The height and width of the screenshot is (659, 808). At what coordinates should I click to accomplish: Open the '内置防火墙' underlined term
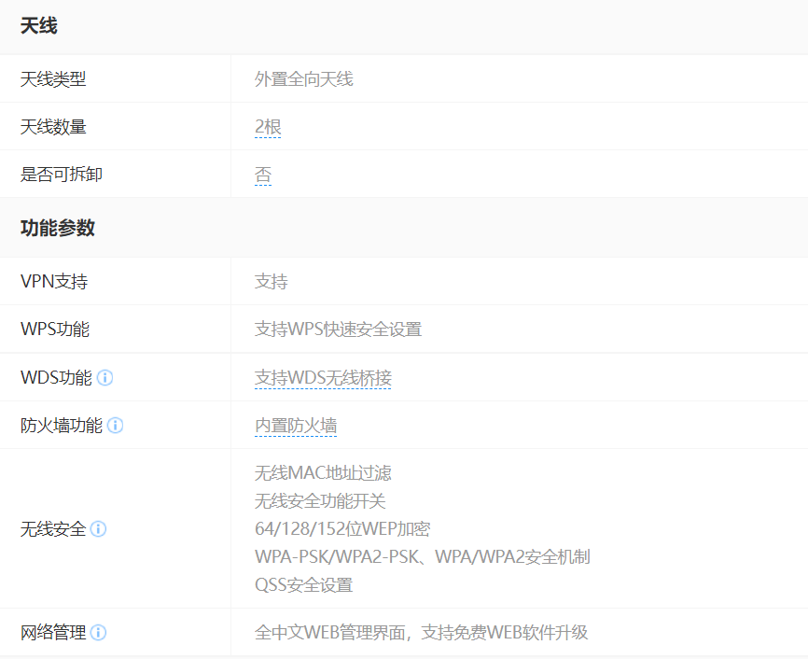(296, 426)
